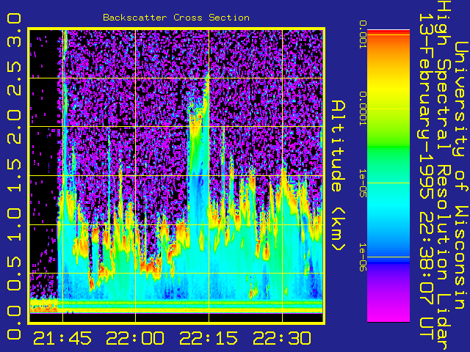Viewport: 470px width, 352px height.
Task: Click the 0.5 altitude axis label
Action: (14, 274)
